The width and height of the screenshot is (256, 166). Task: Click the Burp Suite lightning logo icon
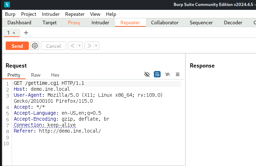7,5
